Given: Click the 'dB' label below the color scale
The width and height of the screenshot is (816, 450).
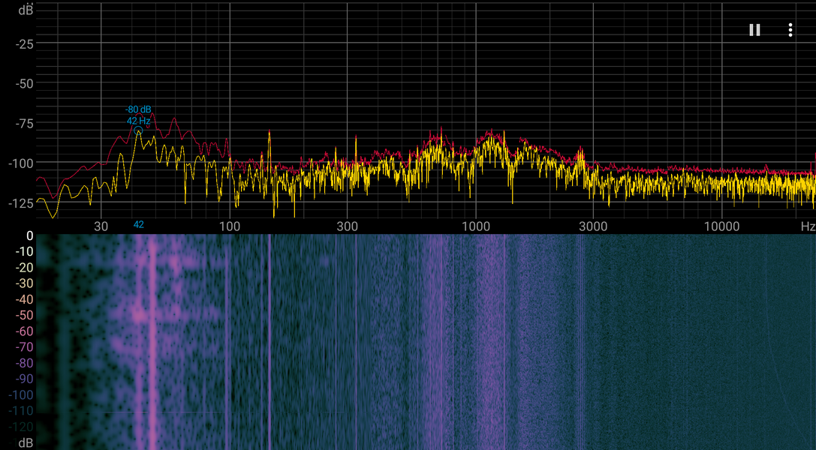Looking at the screenshot, I should (x=26, y=443).
